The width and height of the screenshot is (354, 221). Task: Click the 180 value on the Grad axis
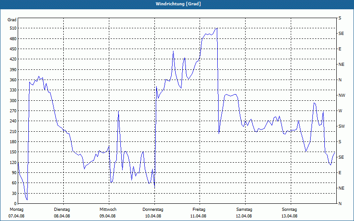[13, 142]
